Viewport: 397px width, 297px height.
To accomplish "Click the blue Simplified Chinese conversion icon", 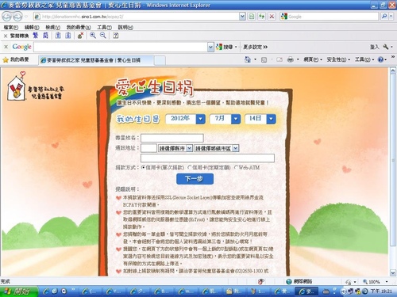I will pyautogui.click(x=46, y=36).
